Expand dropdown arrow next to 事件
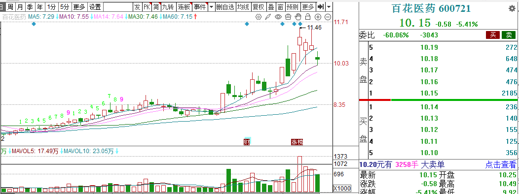Image resolution: width=519 pixels, height=194 pixels. click(x=211, y=6)
